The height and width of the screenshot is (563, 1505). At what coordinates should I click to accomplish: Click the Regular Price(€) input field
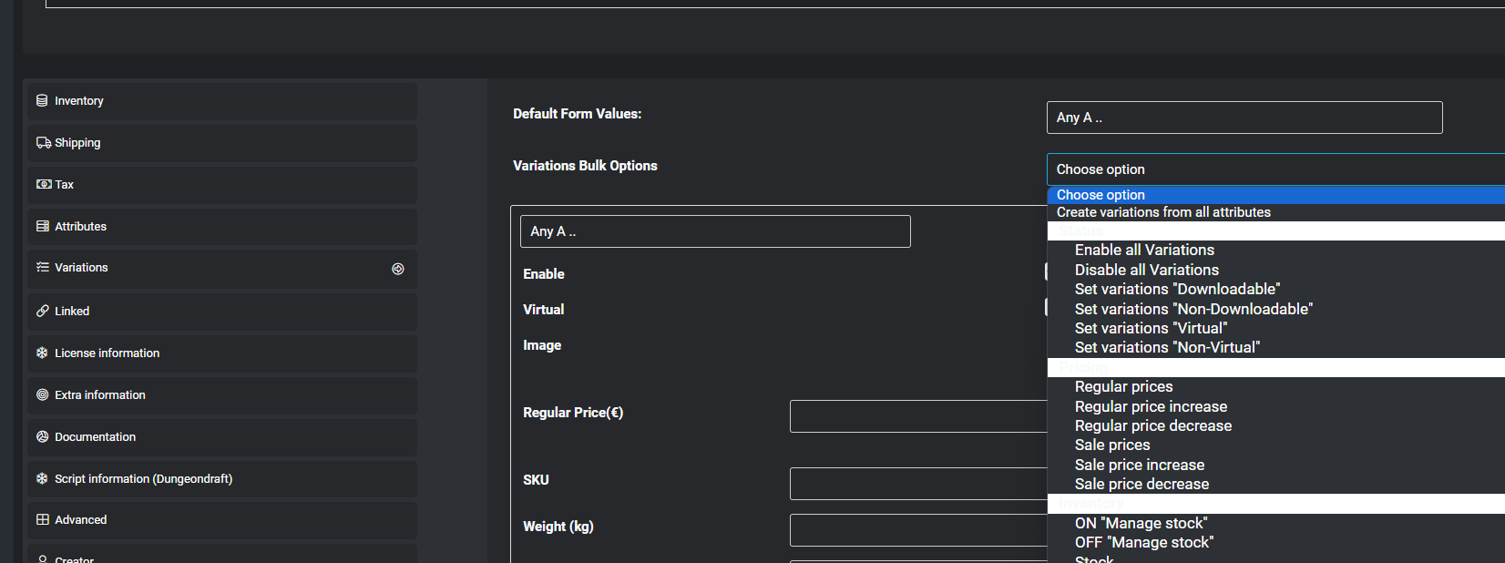pos(917,416)
